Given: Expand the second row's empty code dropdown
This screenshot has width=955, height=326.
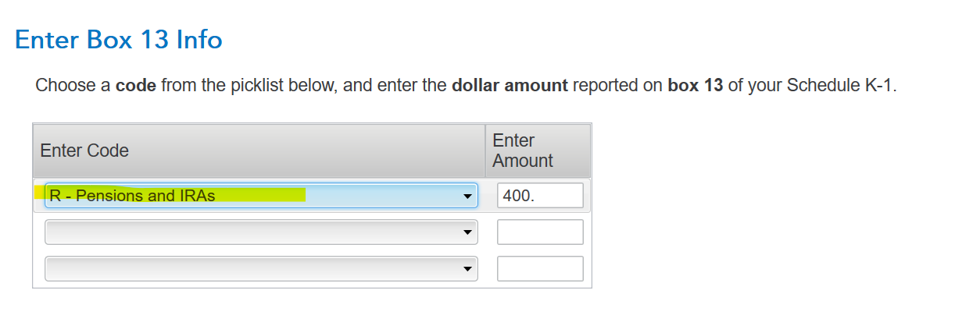Looking at the screenshot, I should [x=260, y=232].
